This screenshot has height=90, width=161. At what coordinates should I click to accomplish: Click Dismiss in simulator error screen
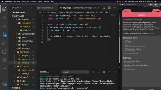[132, 89]
